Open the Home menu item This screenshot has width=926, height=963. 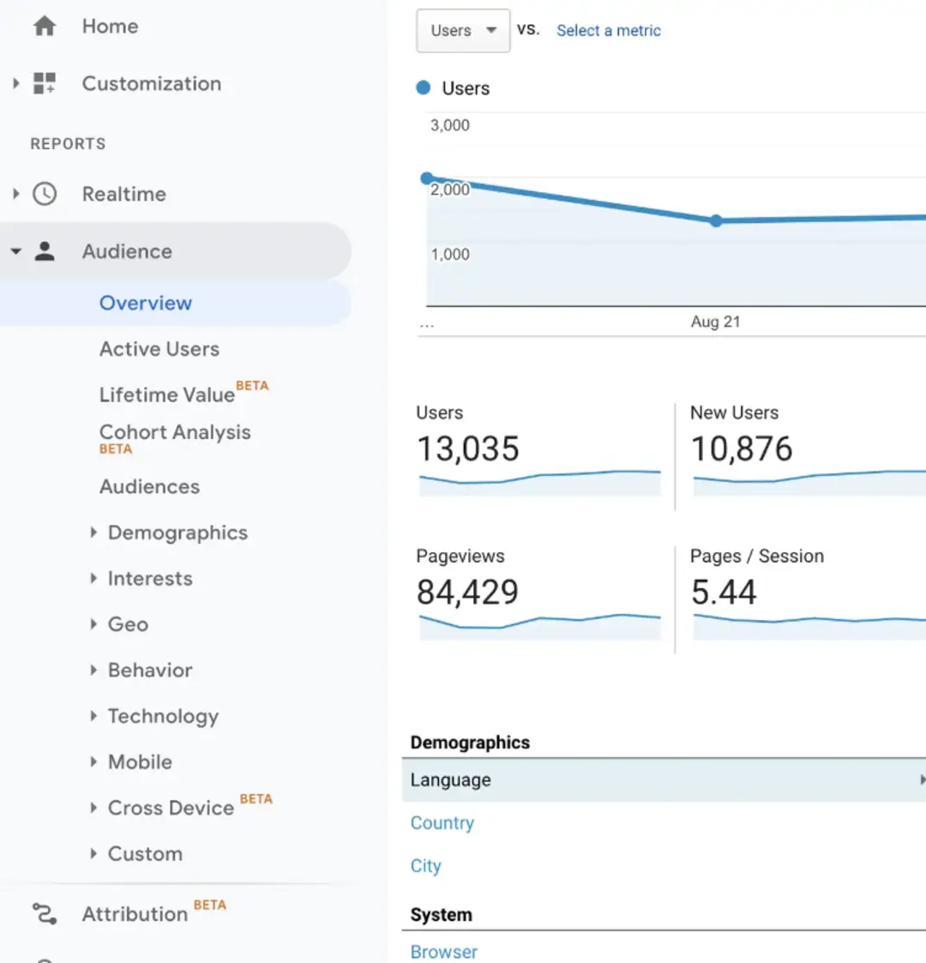point(110,27)
